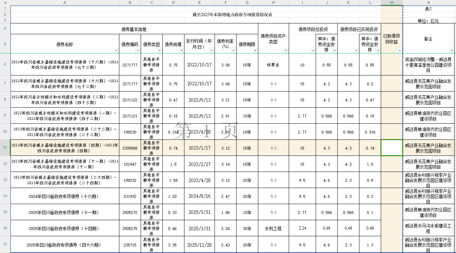This screenshot has height=253, width=456.
Task: Click bond code cell 2271122
Action: click(x=130, y=100)
